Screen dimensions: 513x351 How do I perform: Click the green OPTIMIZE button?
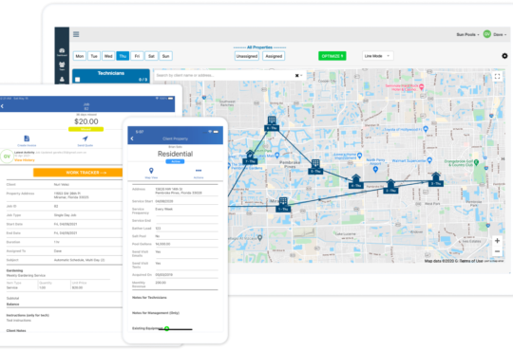coord(332,56)
